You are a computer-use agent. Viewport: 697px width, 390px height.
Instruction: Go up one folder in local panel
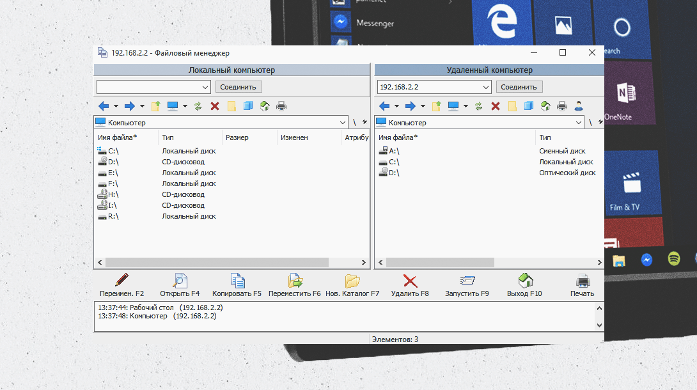click(155, 106)
